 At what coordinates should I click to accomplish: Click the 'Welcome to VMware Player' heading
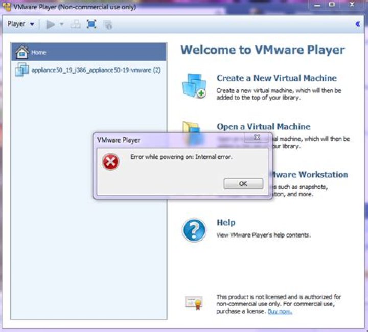tap(262, 50)
